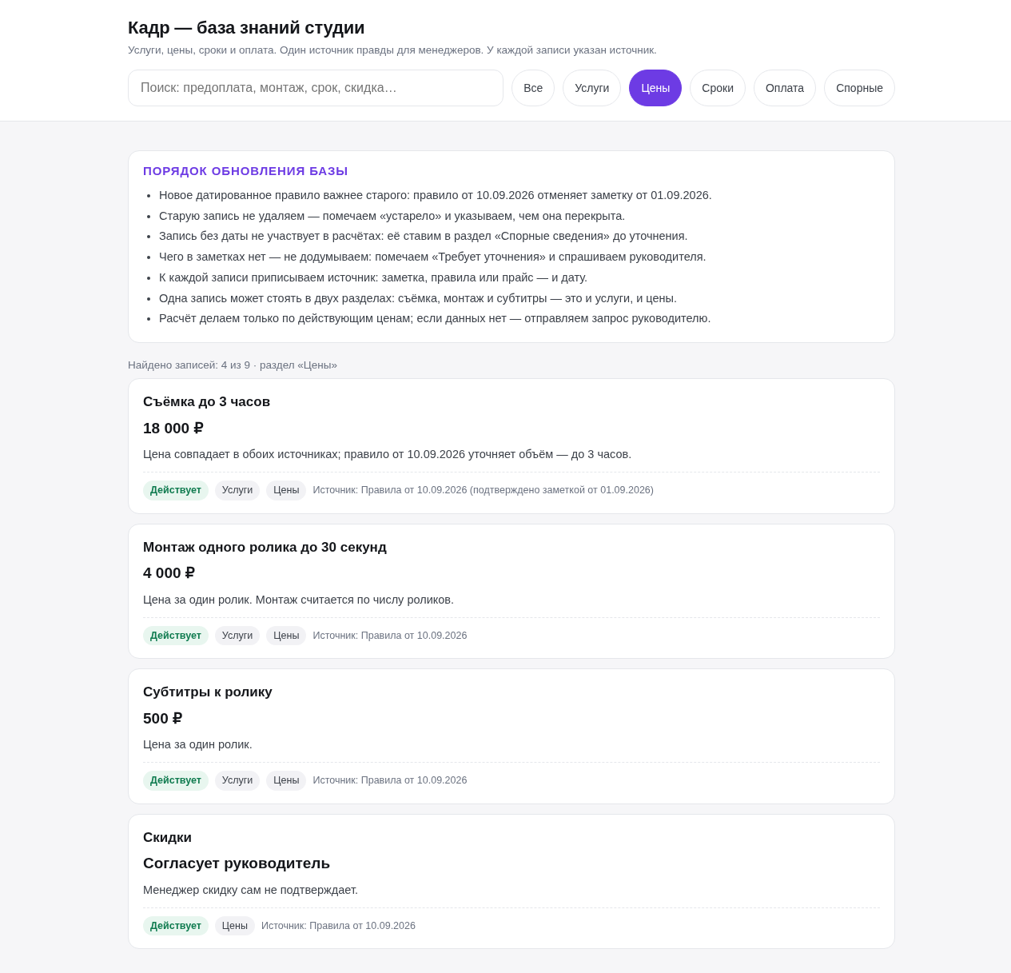Image resolution: width=1011 pixels, height=973 pixels.
Task: Click the «Цены» tag on Скидки card
Action: click(x=235, y=926)
